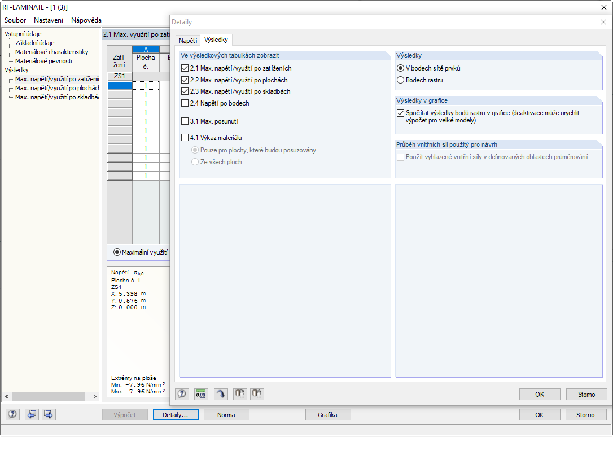
Task: Toggle 2.1 Max. napětí/využití po zatíženích checkbox
Action: [185, 68]
